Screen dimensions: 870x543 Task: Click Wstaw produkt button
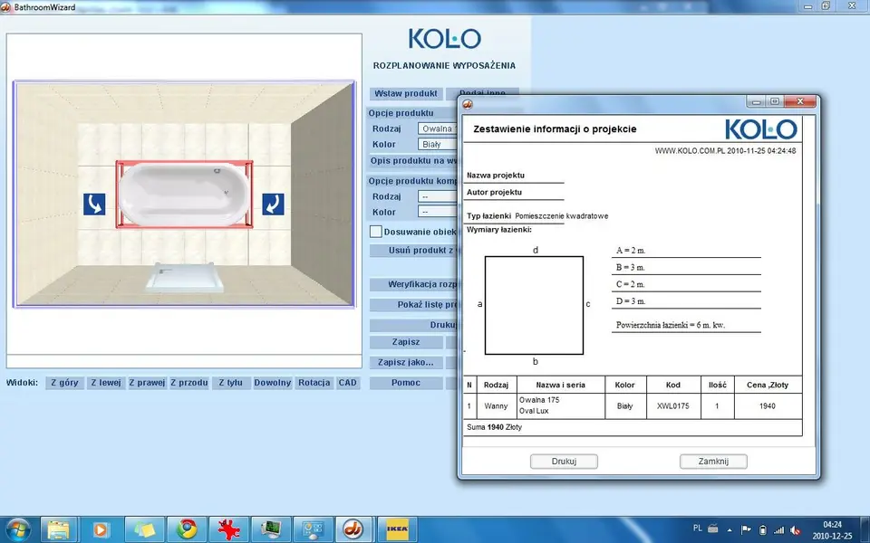point(406,93)
